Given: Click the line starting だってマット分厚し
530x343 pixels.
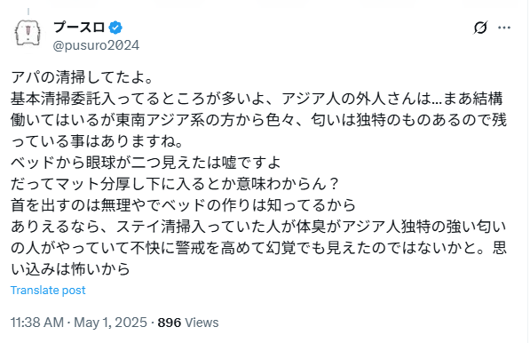Looking at the screenshot, I should pos(175,184).
